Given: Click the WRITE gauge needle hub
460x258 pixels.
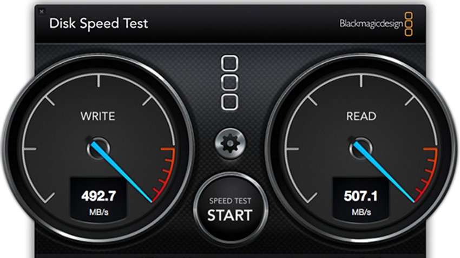Looking at the screenshot, I should (98, 148).
